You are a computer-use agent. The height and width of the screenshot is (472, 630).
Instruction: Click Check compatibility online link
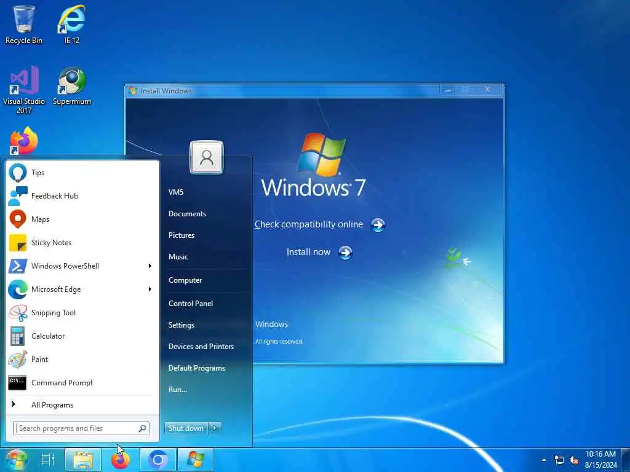(309, 224)
